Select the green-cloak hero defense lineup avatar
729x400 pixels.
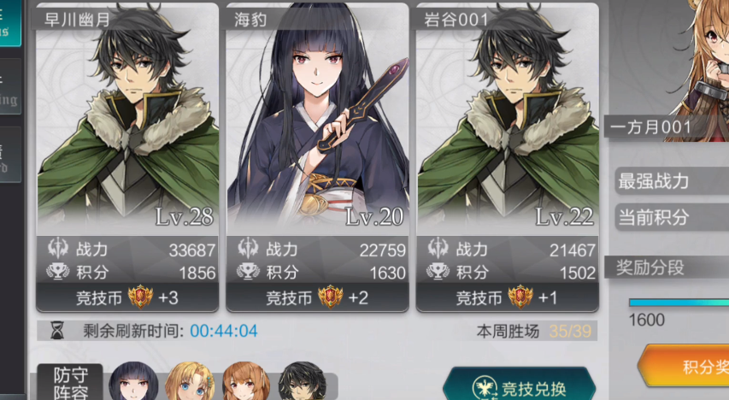[x=303, y=382]
